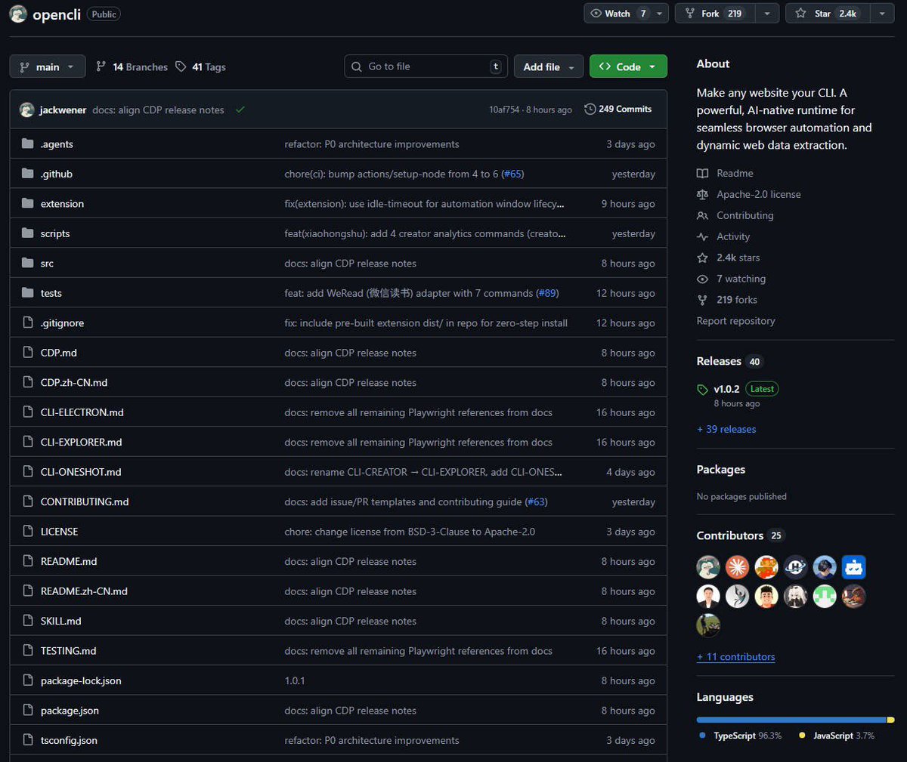Click the JavaScript yellow language bar segment

(x=891, y=720)
